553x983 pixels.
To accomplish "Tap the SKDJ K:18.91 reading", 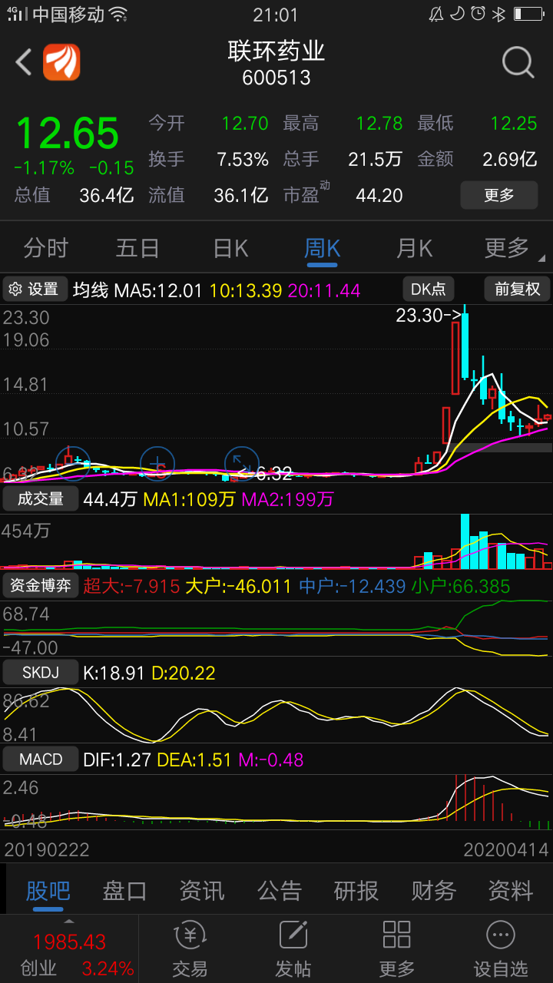I will (114, 674).
